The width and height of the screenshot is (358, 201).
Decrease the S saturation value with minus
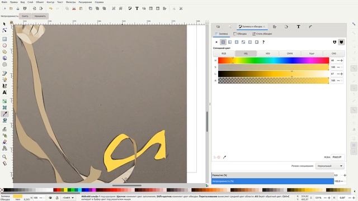click(338, 67)
